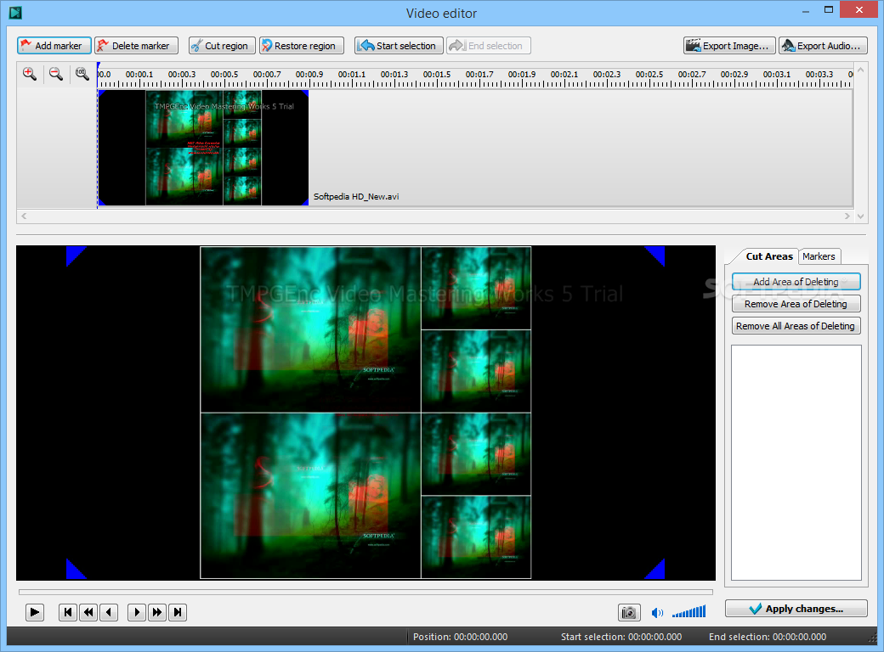This screenshot has height=652, width=884.
Task: Adjust the volume level bars
Action: (x=689, y=611)
